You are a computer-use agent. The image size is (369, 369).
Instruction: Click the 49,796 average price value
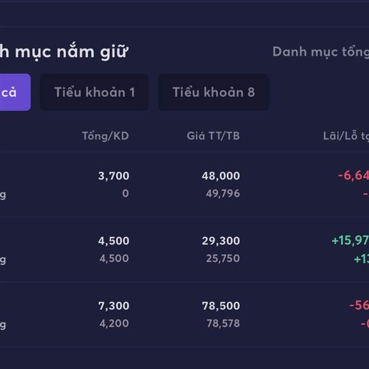(x=223, y=194)
